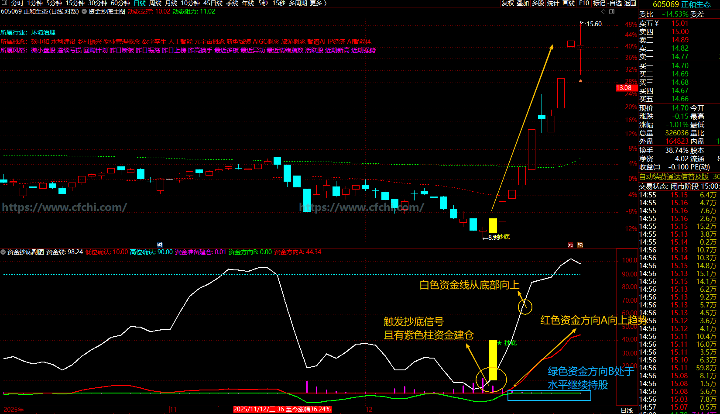The height and width of the screenshot is (414, 720).
Task: Click the 动态阻力: 11.02 label
Action: (x=194, y=11)
